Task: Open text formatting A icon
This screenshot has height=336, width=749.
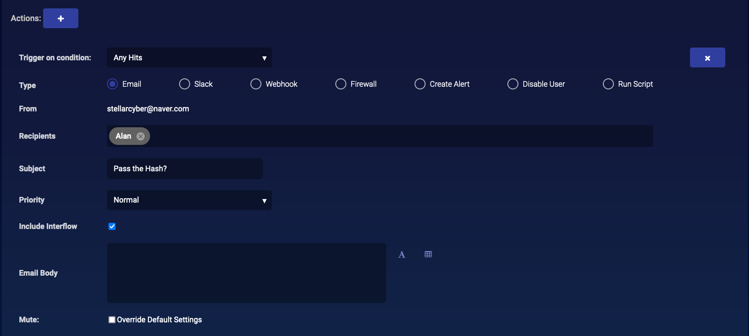Action: [x=402, y=255]
